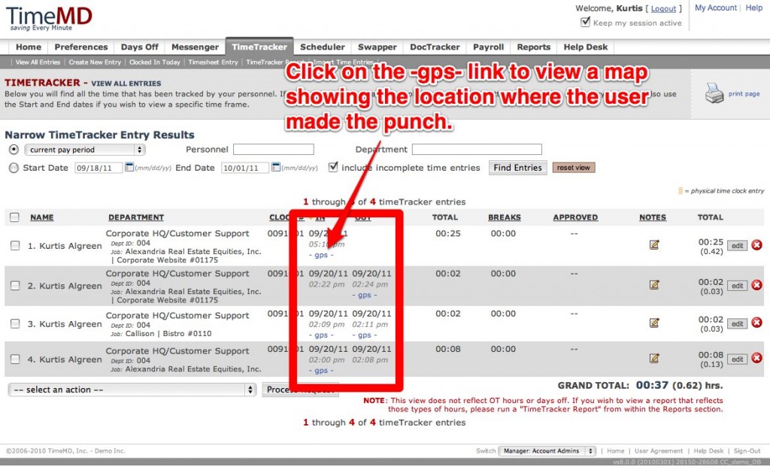Sort by the NAME column header

coord(42,217)
